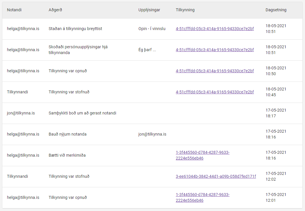Screen dimensions: 305x211
Task: Open report link dated 18-05-2021 10:45
Action: (x=215, y=92)
